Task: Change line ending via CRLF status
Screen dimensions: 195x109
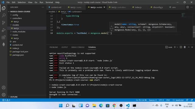Action: coord(168,100)
